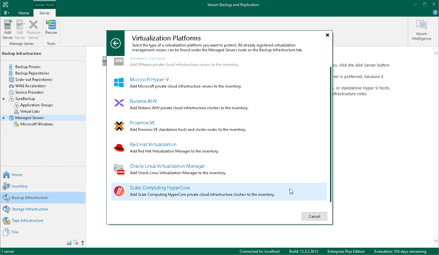Screen dimensions: 439x255
Task: Select WAN Accelerators tree node
Action: (x=31, y=86)
